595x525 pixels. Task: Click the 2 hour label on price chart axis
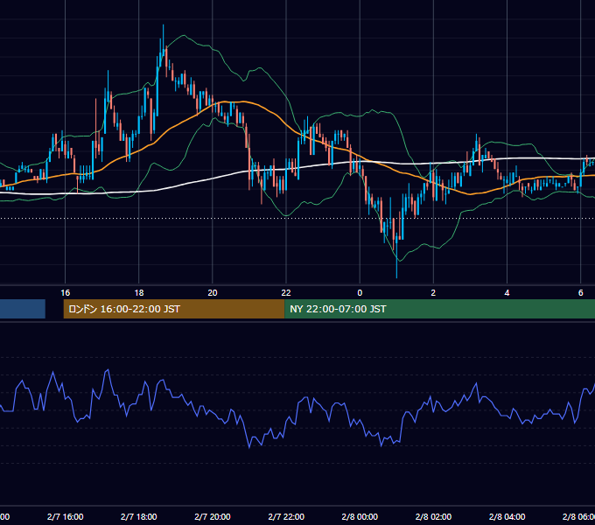tap(433, 293)
